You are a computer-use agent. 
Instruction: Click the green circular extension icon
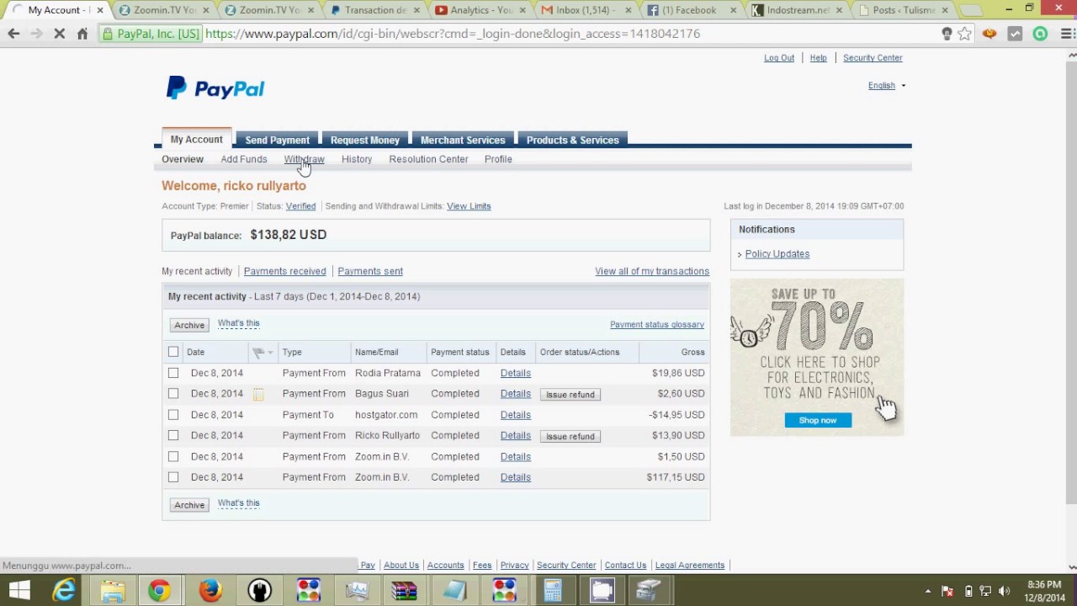coord(1041,34)
